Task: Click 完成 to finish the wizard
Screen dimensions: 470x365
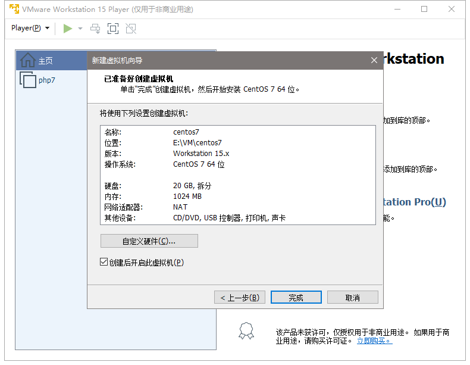Action: [x=296, y=298]
